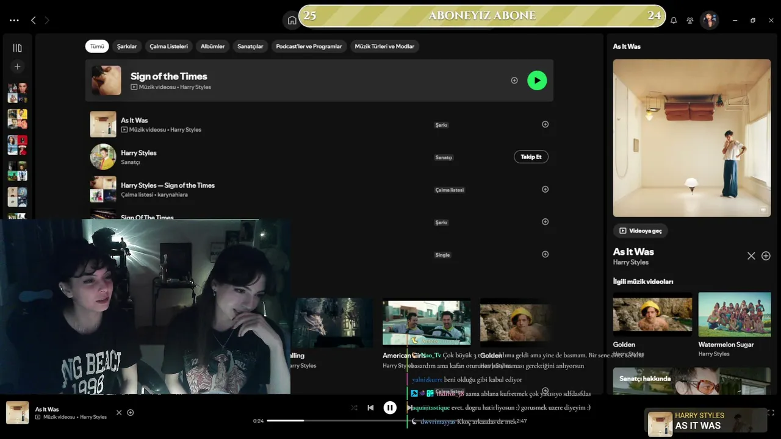Add the karynahiara playlist row to library
The image size is (781, 439).
tap(545, 189)
